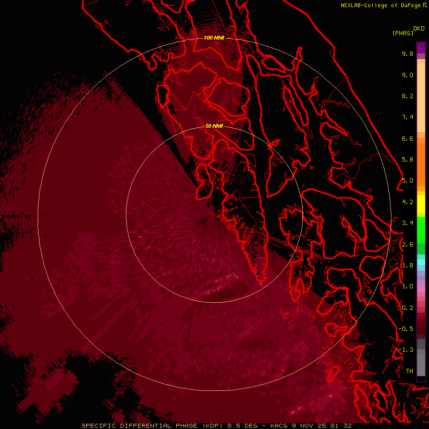Click the 100 NMI range ring label
429x429 pixels.
214,38
